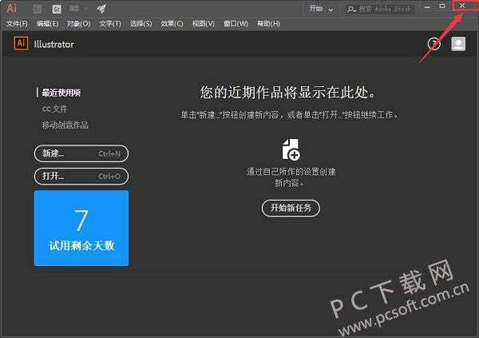This screenshot has height=338, width=479.
Task: Click the new document plus icon
Action: pos(291,149)
